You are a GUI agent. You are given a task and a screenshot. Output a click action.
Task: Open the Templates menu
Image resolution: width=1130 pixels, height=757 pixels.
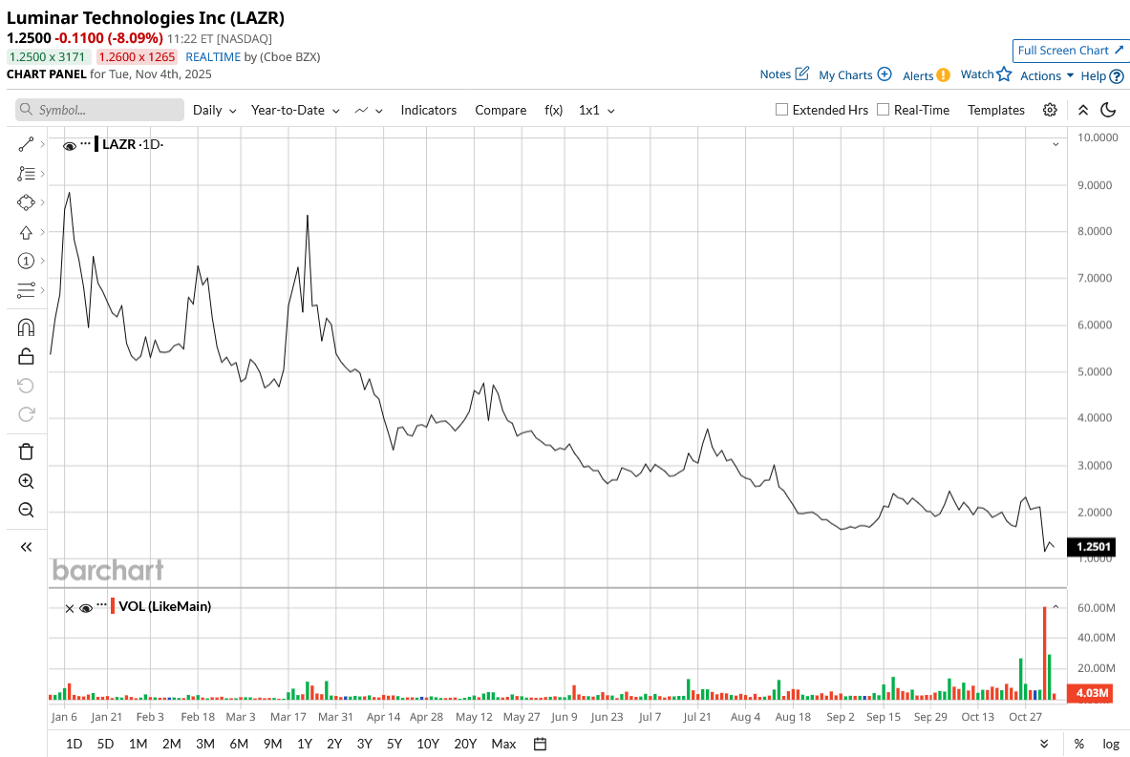click(x=996, y=110)
